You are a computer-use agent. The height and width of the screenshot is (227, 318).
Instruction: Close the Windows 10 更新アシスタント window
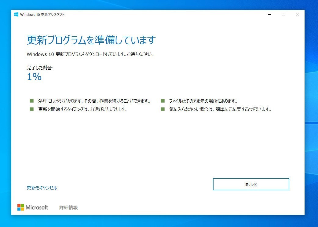click(x=297, y=14)
